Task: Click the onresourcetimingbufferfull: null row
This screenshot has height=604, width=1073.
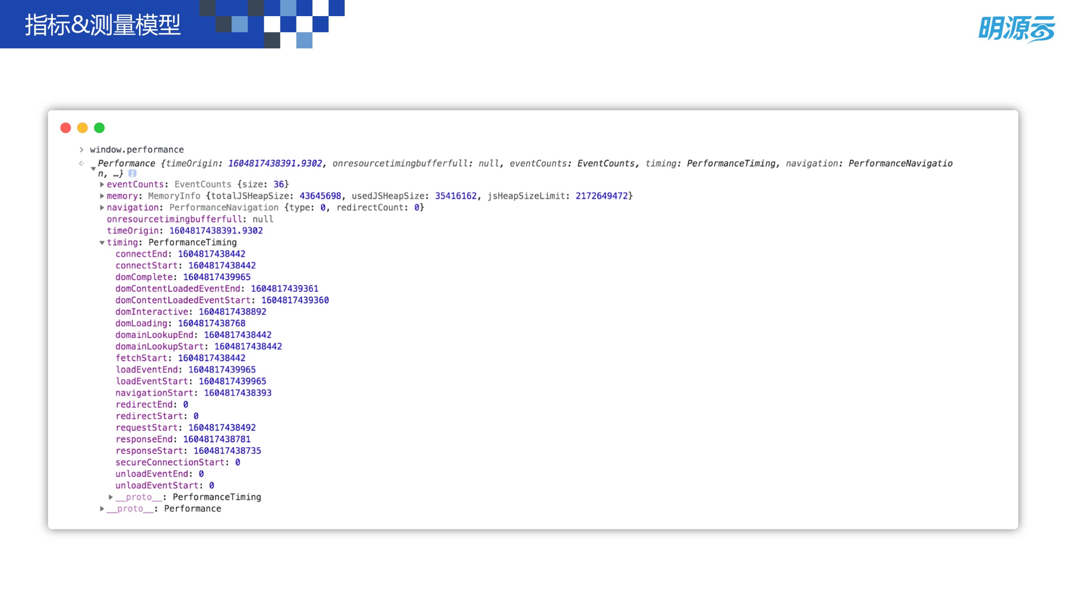Action: pos(190,219)
